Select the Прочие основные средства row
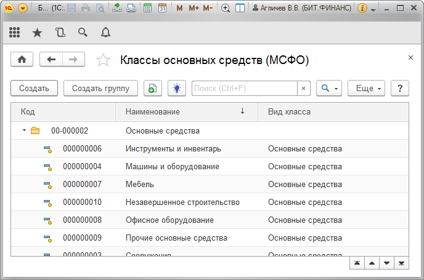 click(x=210, y=238)
